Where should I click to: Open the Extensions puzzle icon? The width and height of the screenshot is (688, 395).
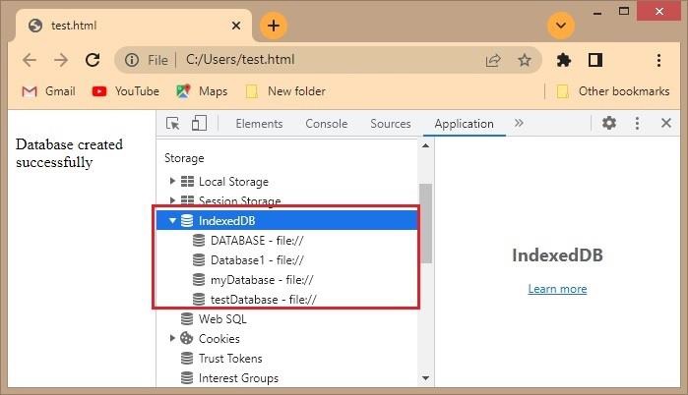point(564,60)
